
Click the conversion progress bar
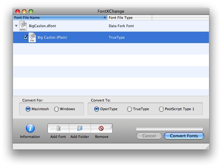point(169,129)
